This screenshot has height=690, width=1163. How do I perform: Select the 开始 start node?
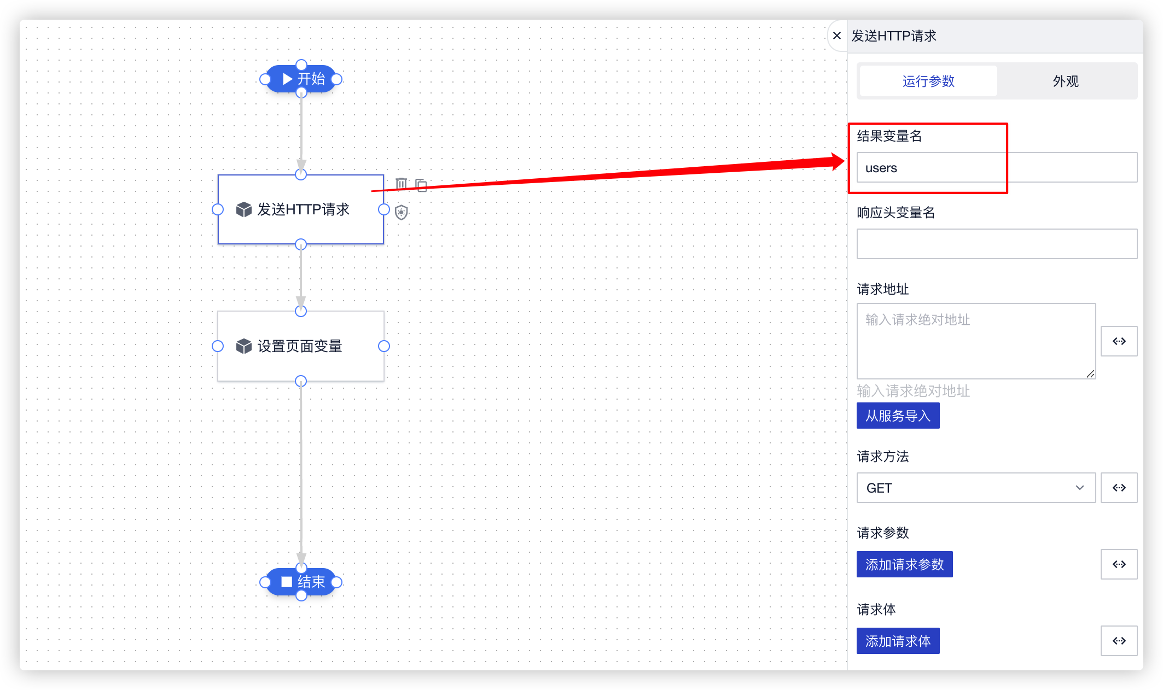pos(301,78)
